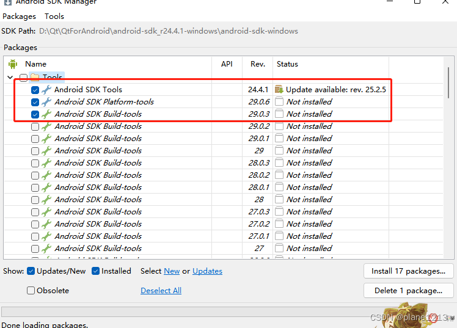Check Build-tools rev 29 checkbox
Viewport: 457px width, 328px height.
(35, 151)
